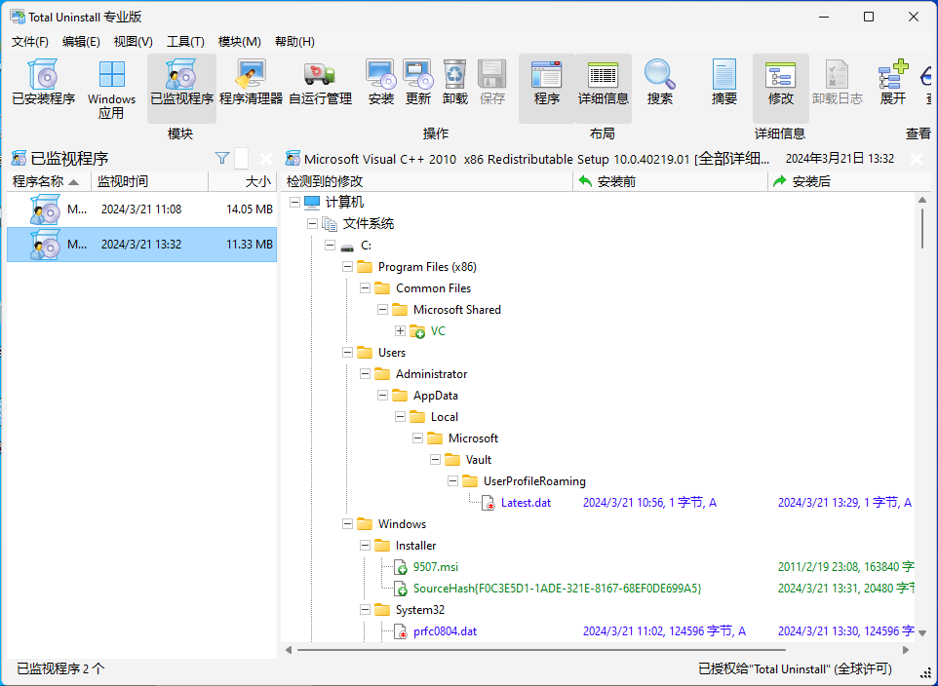Click the horizontal scrollbar thumb
Image resolution: width=938 pixels, height=686 pixels.
pyautogui.click(x=541, y=650)
